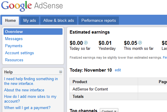Select Overview in the sidebar
This screenshot has height=112, width=167.
[33, 32]
